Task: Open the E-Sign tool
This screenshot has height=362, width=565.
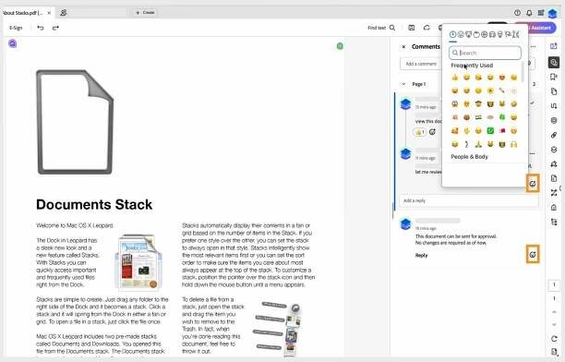Action: (x=16, y=28)
